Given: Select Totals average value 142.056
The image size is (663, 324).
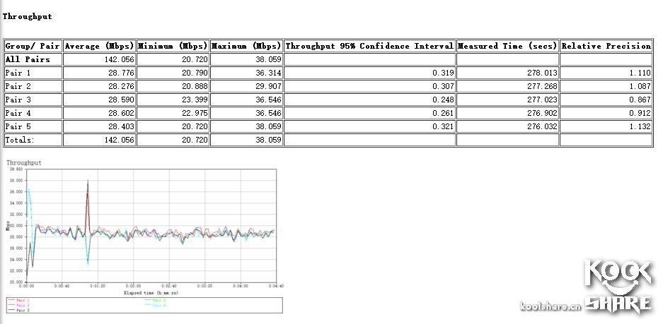Looking at the screenshot, I should (x=120, y=140).
